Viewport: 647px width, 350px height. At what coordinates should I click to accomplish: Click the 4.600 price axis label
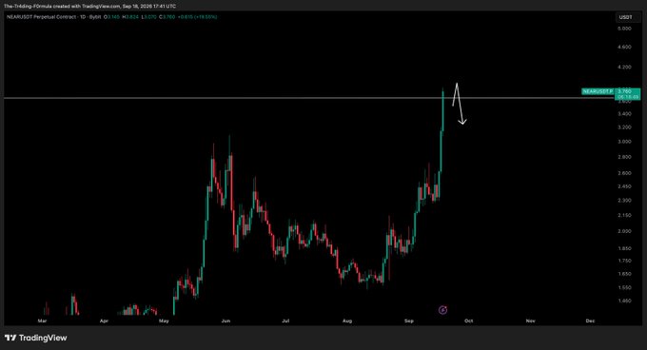625,47
